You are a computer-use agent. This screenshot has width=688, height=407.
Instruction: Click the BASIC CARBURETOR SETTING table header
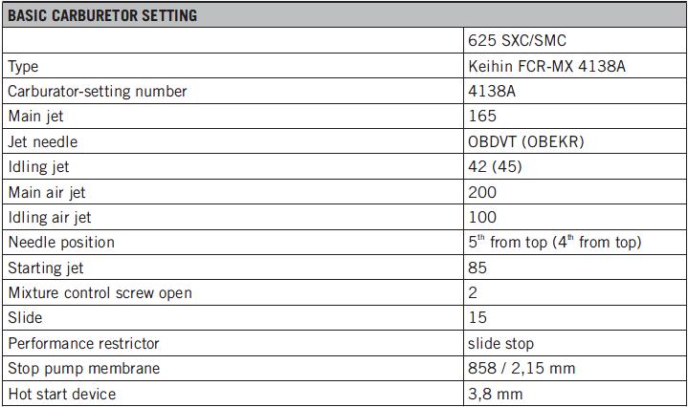102,15
